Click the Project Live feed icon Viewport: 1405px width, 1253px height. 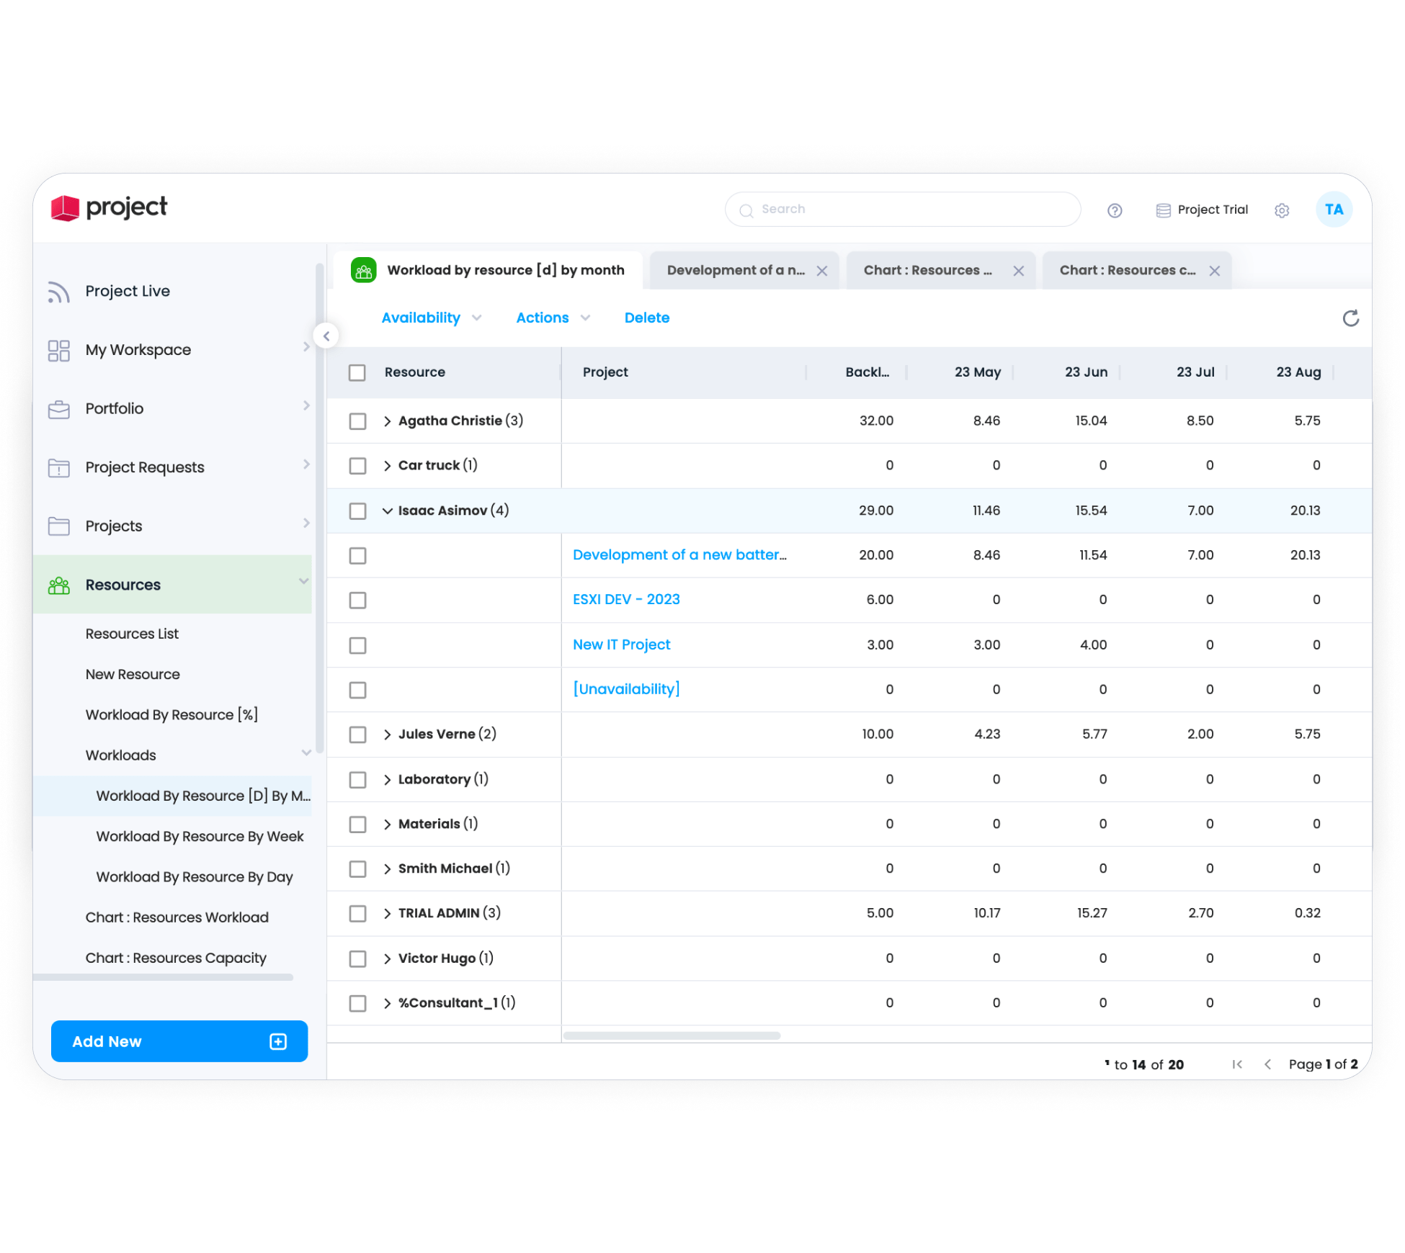[58, 292]
